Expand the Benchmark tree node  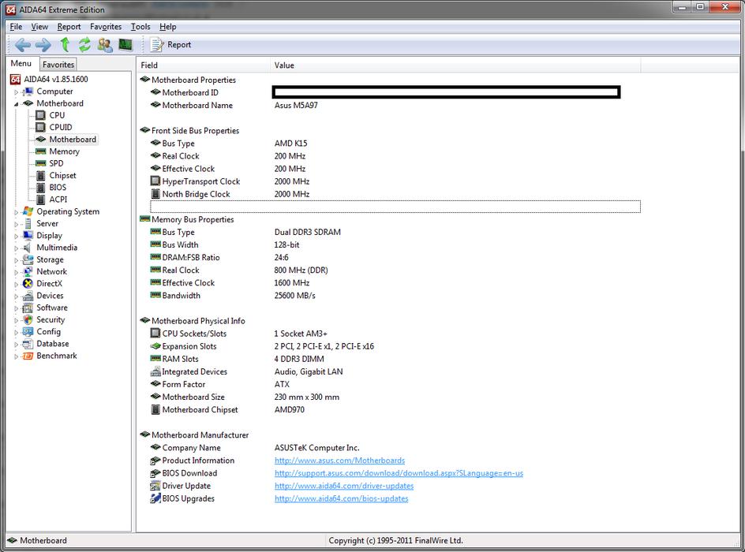coord(15,356)
